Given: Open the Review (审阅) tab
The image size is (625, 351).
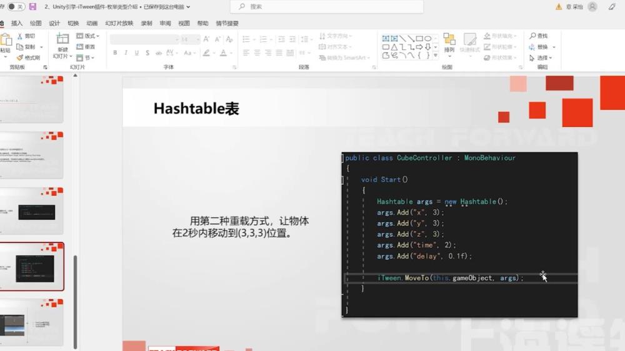Looking at the screenshot, I should [165, 23].
